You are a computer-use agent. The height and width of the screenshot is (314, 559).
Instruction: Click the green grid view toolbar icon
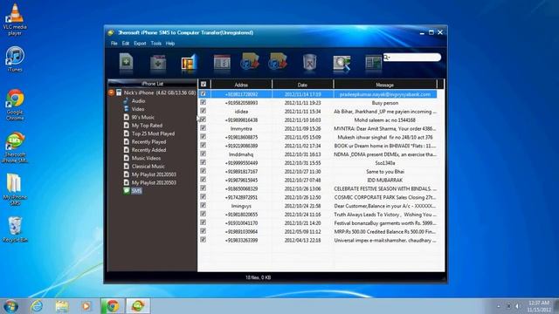(x=373, y=63)
